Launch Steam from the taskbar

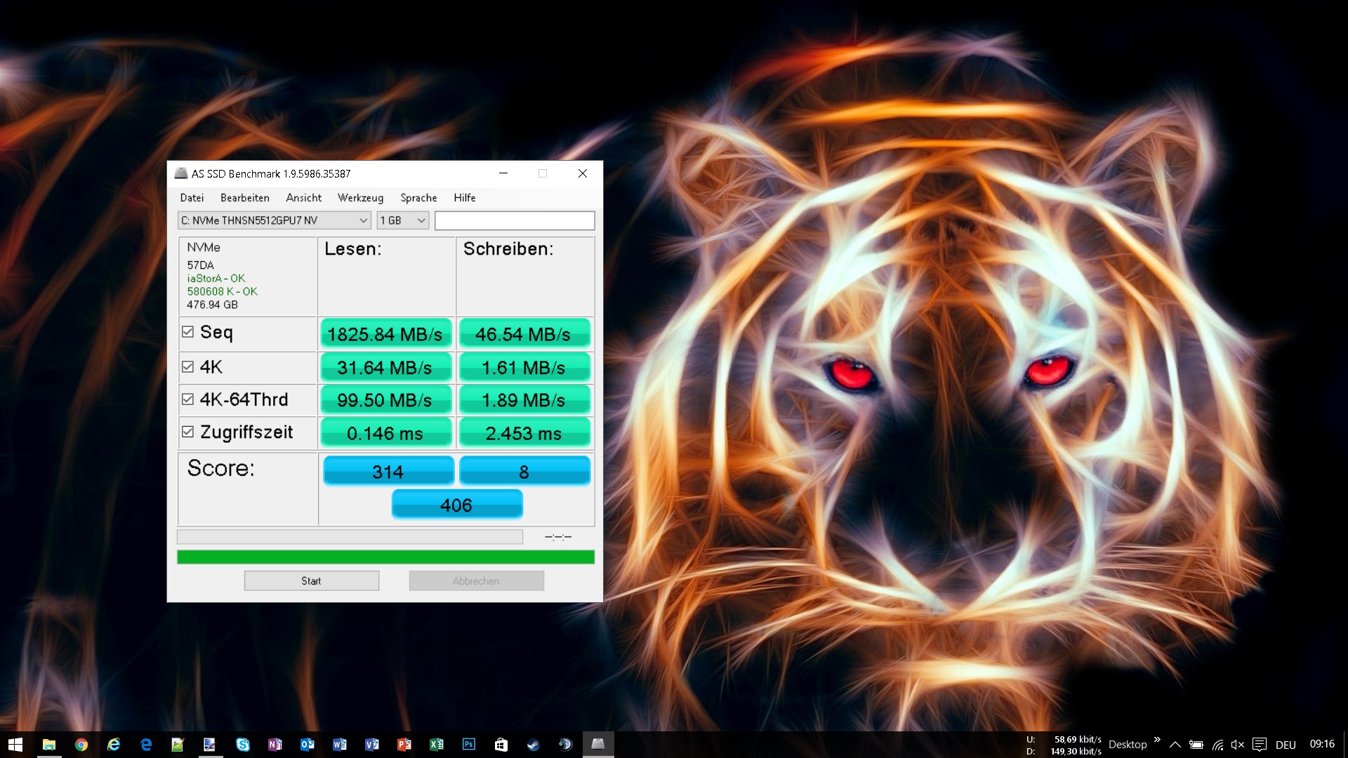533,744
